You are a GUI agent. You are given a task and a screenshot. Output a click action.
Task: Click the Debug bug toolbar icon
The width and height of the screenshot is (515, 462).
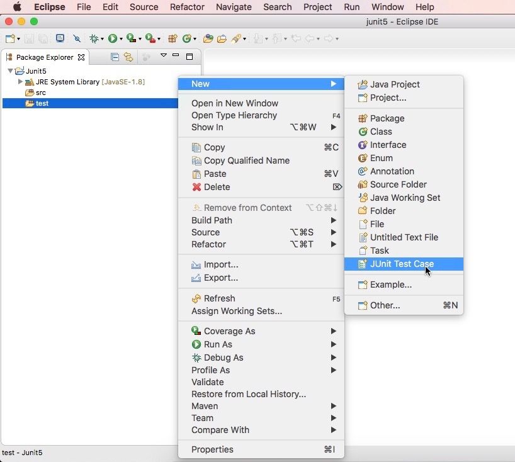(x=94, y=39)
